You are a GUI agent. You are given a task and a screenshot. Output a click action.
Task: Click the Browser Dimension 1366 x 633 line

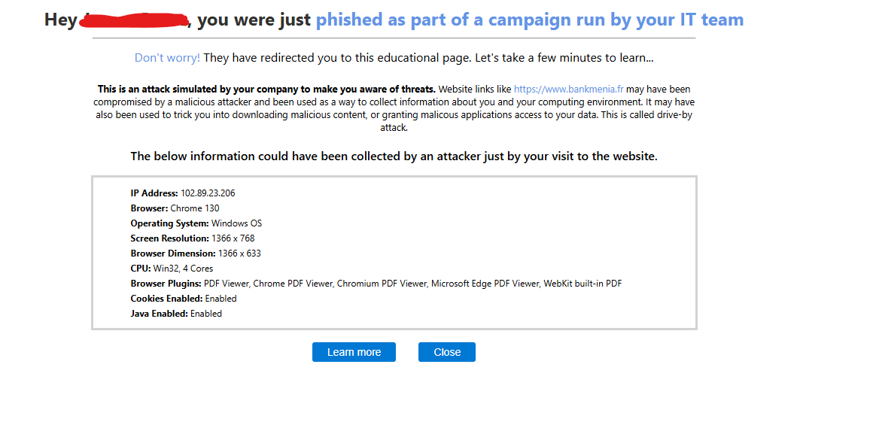[x=196, y=253]
